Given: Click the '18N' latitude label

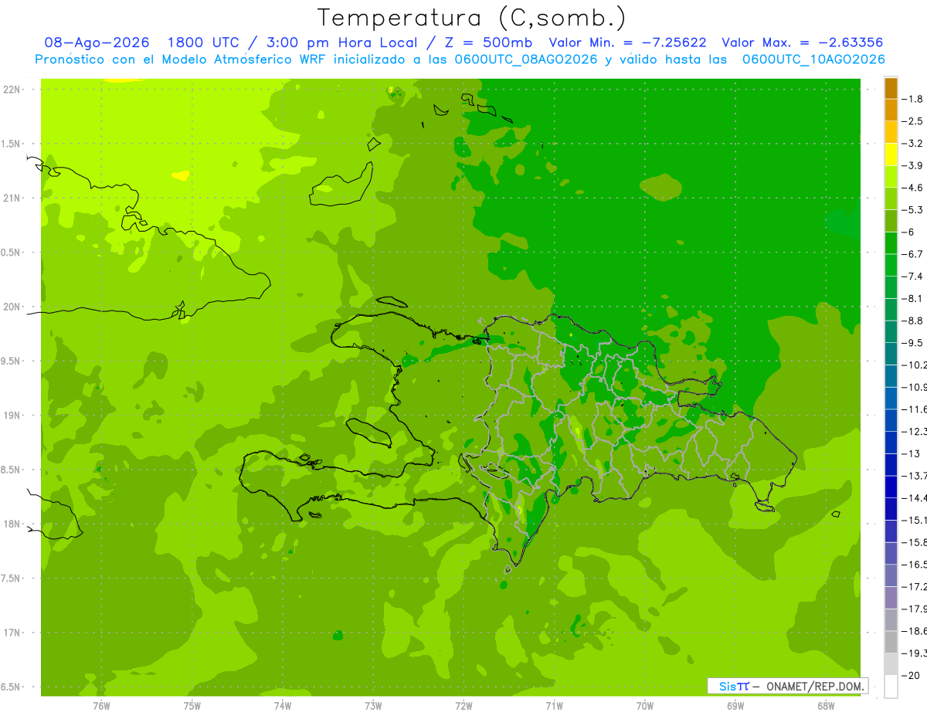Looking at the screenshot, I should click(12, 524).
